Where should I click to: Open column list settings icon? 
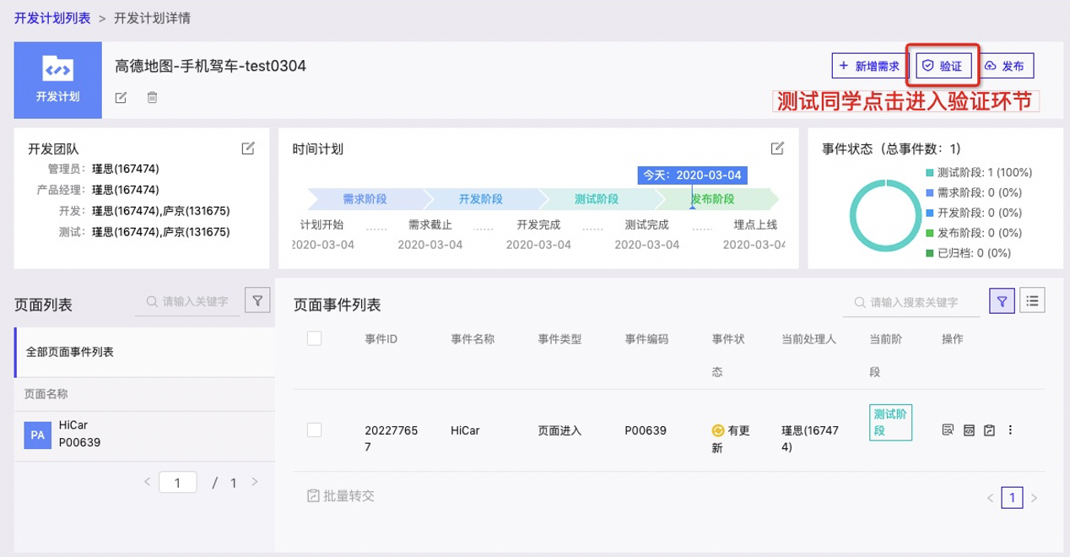click(x=1033, y=300)
